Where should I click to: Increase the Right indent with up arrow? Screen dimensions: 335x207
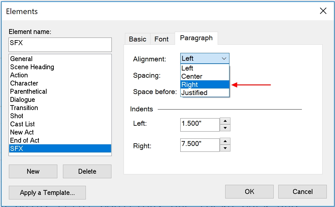pyautogui.click(x=225, y=141)
